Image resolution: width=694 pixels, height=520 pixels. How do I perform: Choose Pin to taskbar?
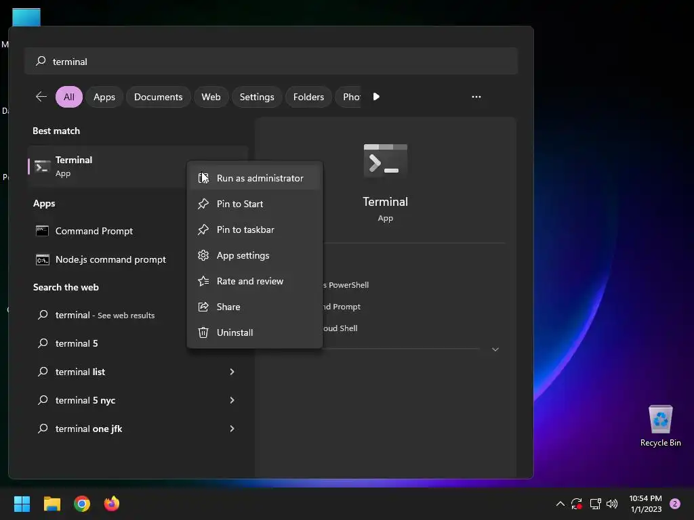click(255, 230)
